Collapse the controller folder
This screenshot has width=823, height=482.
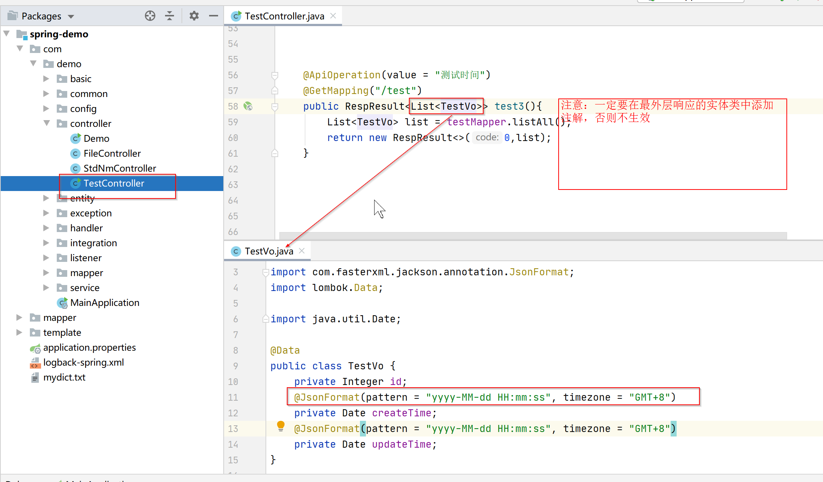pyautogui.click(x=46, y=123)
